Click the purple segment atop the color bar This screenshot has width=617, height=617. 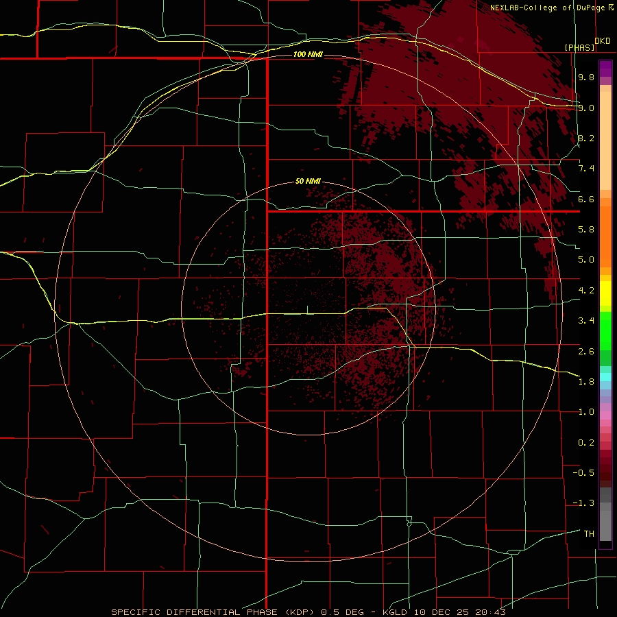coord(605,69)
